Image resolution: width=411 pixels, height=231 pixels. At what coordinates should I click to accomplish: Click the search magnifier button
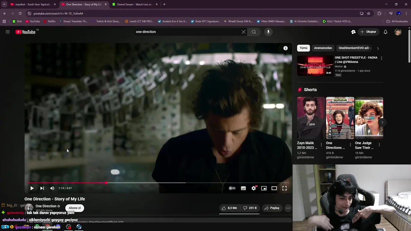[x=254, y=32]
